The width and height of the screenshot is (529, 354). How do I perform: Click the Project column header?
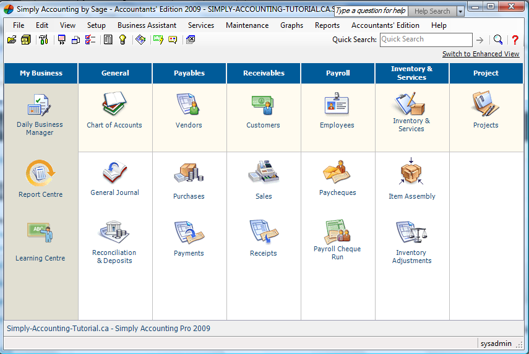(486, 73)
